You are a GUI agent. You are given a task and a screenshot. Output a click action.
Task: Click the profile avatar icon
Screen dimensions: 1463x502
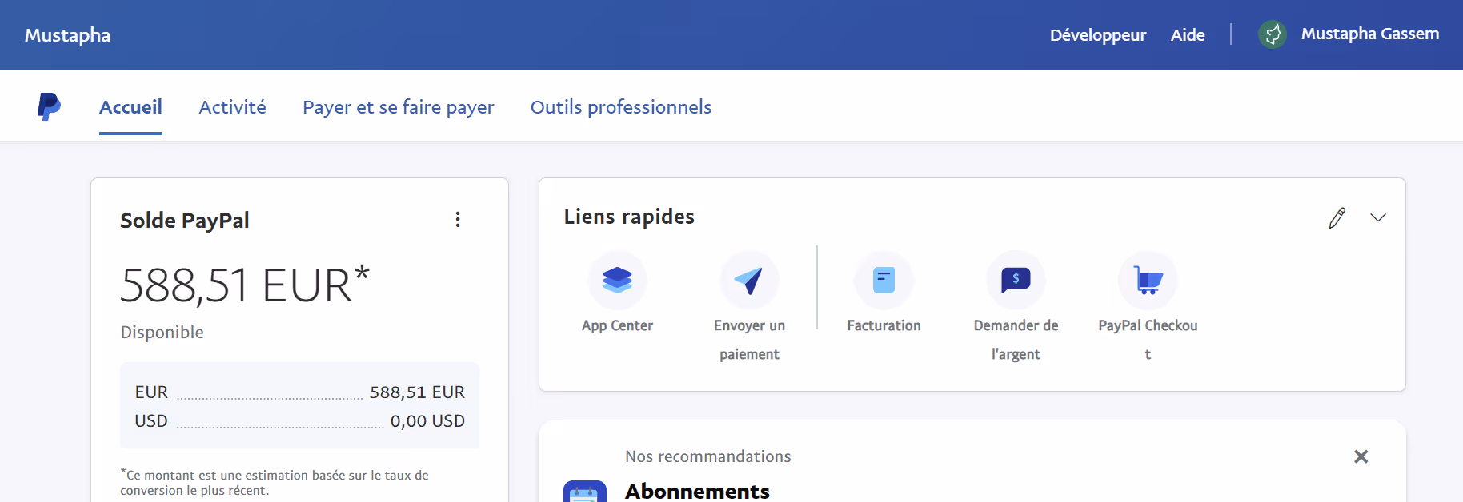pyautogui.click(x=1272, y=34)
